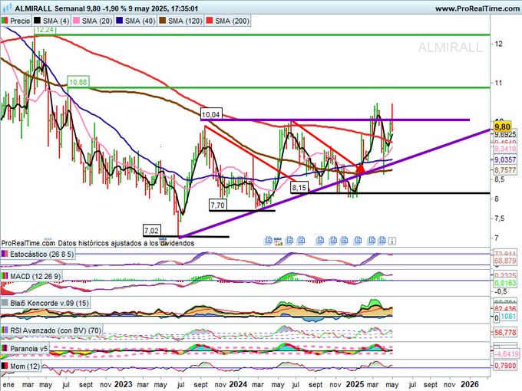The height and width of the screenshot is (391, 522).
Task: Open the leftmost document event icon under chart
Action: (269, 241)
